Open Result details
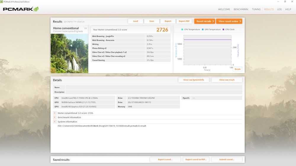The image size is (296, 166). point(205,21)
